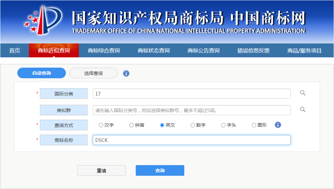The width and height of the screenshot is (334, 189).
Task: Click the info icon beside 选择查询 tab
Action: (x=126, y=74)
